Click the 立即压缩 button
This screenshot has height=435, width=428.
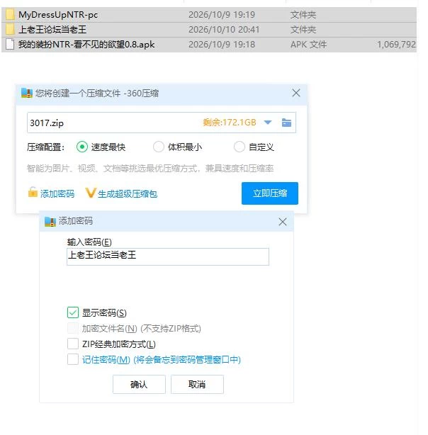(x=270, y=193)
